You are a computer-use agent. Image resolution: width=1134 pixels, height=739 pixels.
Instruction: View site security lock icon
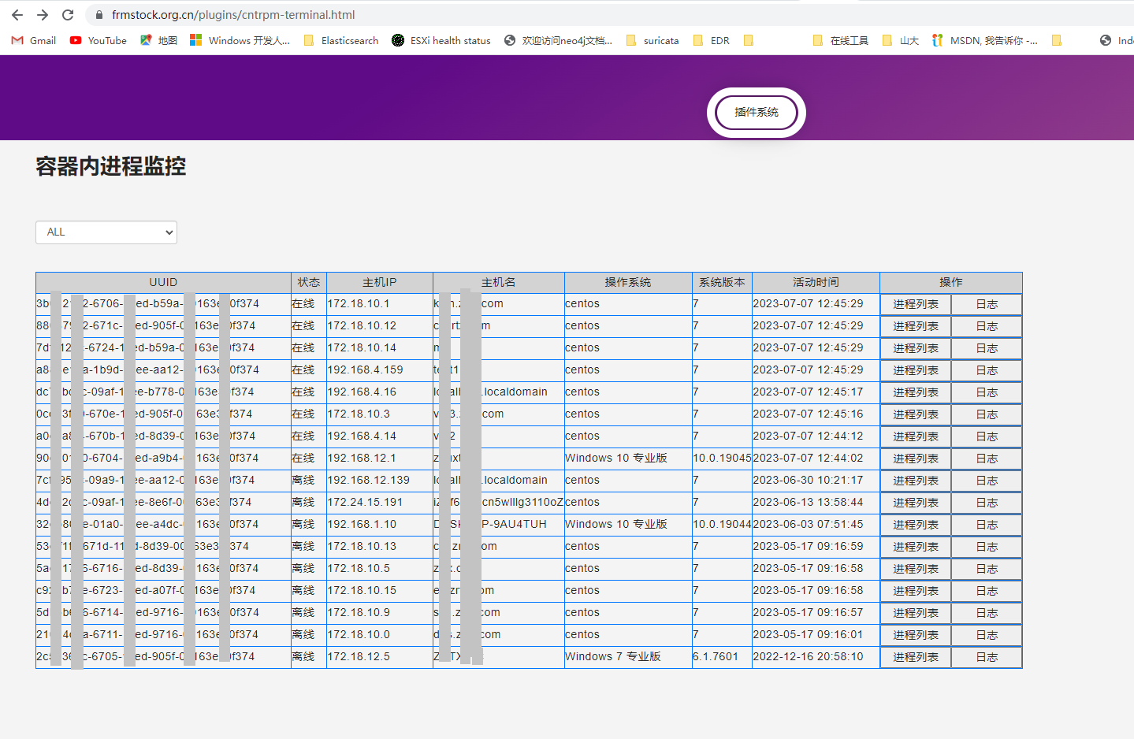(99, 15)
